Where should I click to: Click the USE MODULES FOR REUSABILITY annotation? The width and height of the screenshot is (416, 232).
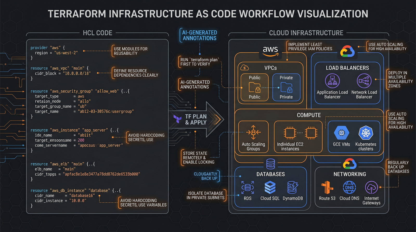pyautogui.click(x=131, y=51)
